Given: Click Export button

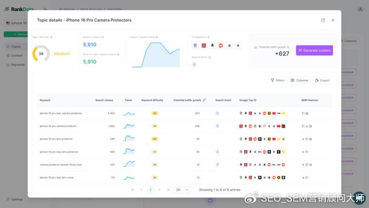Looking at the screenshot, I should [x=322, y=80].
